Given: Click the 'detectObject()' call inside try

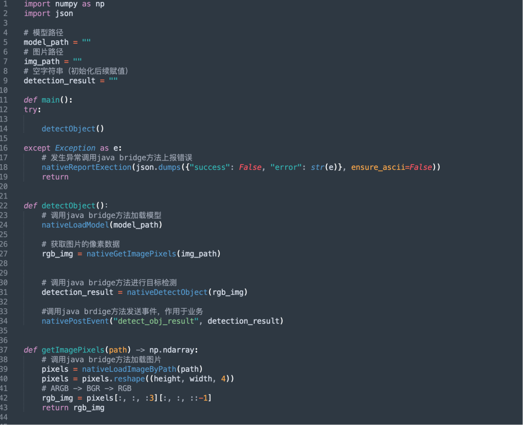Looking at the screenshot, I should 73,129.
